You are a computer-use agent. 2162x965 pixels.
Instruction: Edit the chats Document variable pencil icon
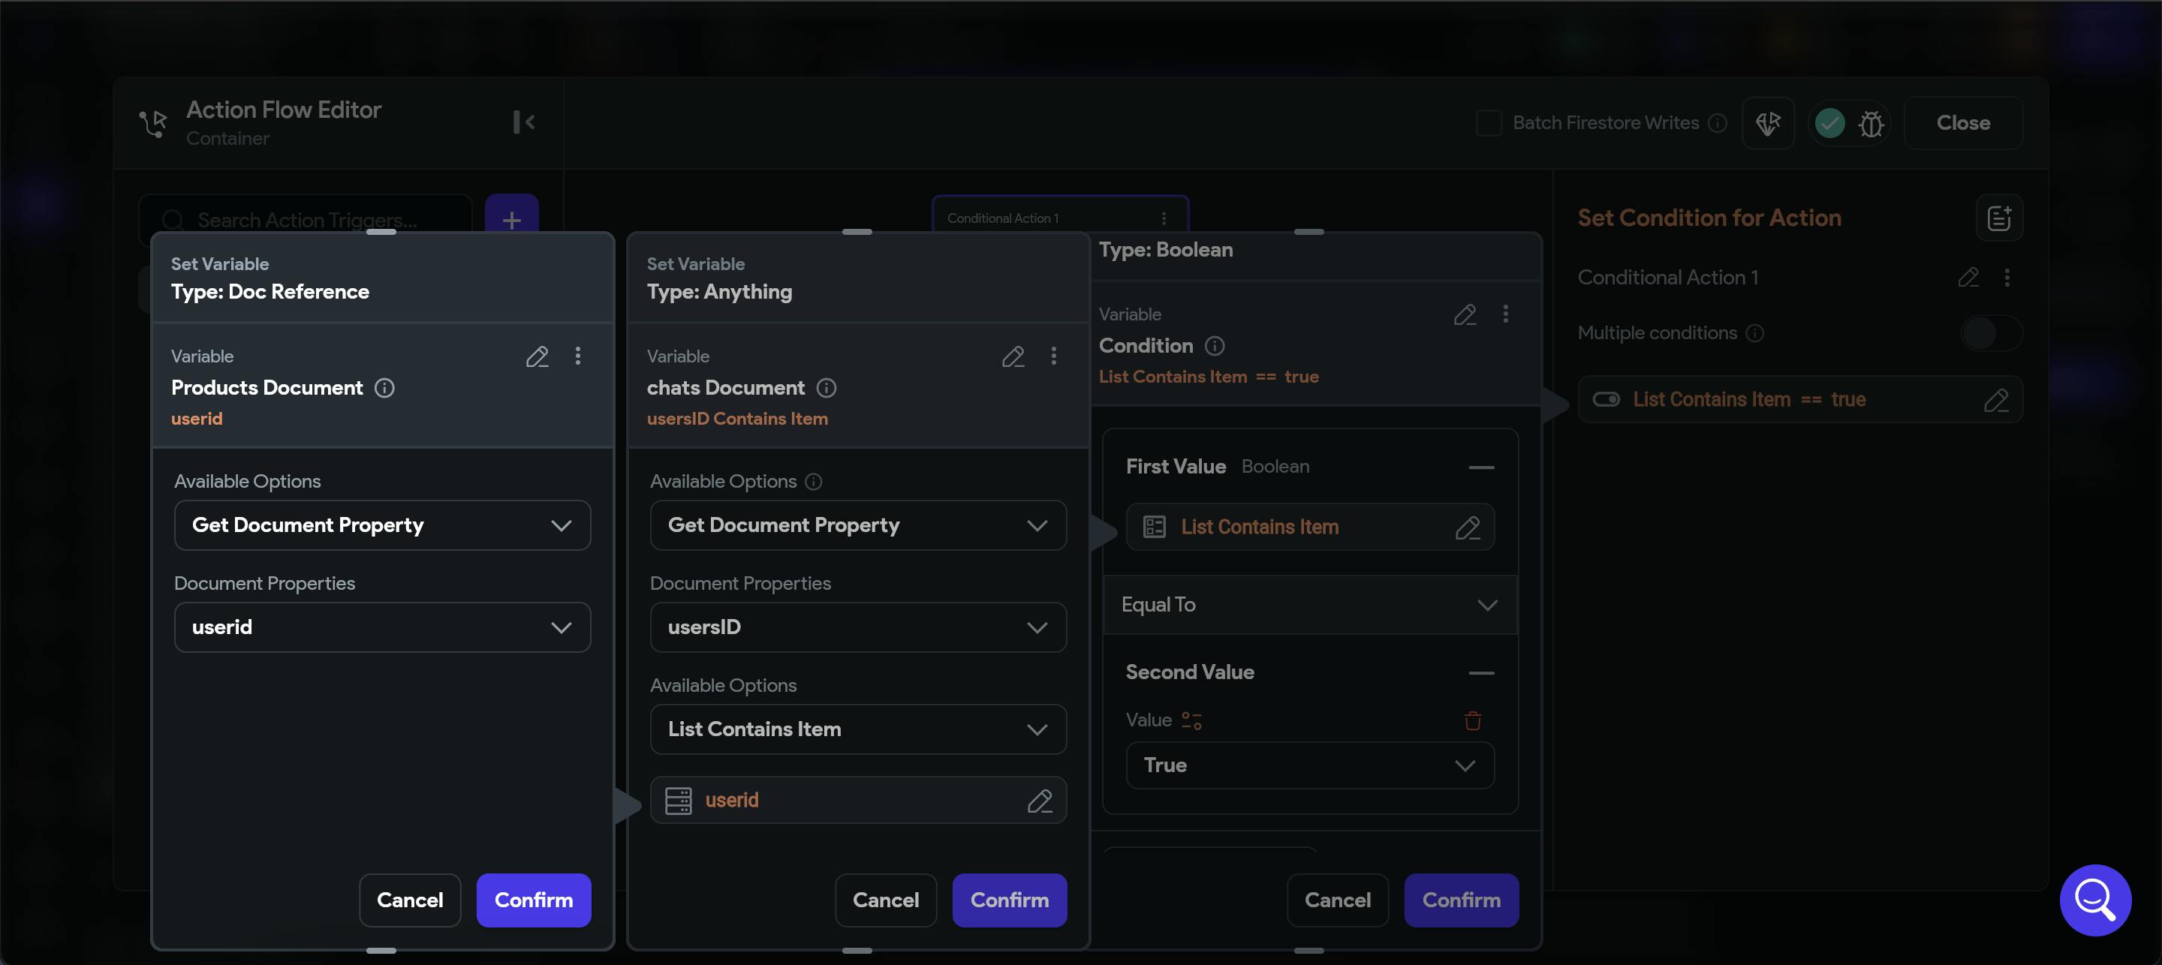1013,356
